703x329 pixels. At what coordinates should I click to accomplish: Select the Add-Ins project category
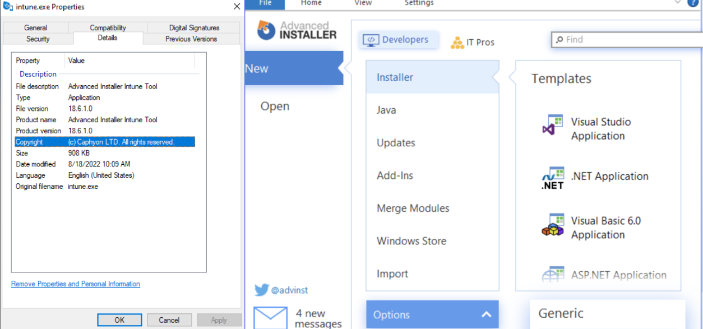(432, 175)
